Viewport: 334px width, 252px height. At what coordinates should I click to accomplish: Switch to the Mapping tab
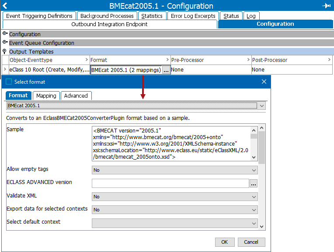[x=46, y=96]
